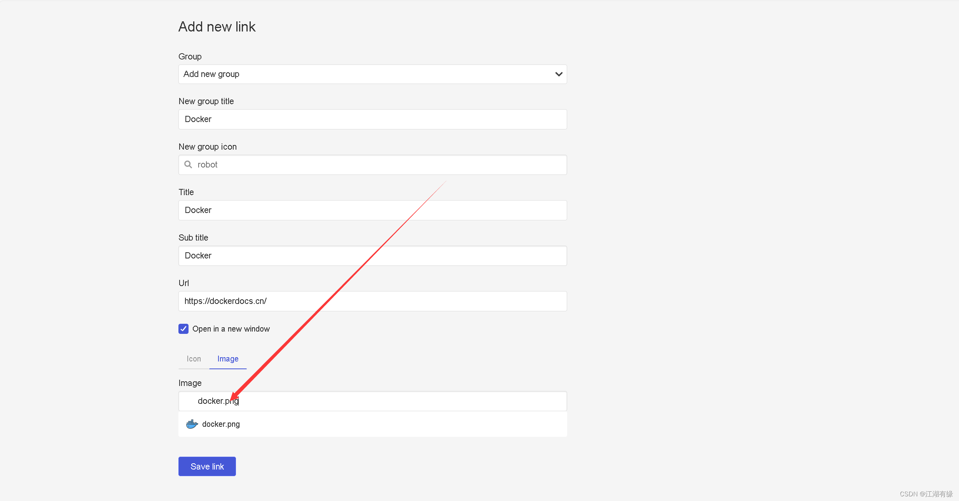Click the docker.png file icon
The image size is (959, 501).
coord(192,424)
